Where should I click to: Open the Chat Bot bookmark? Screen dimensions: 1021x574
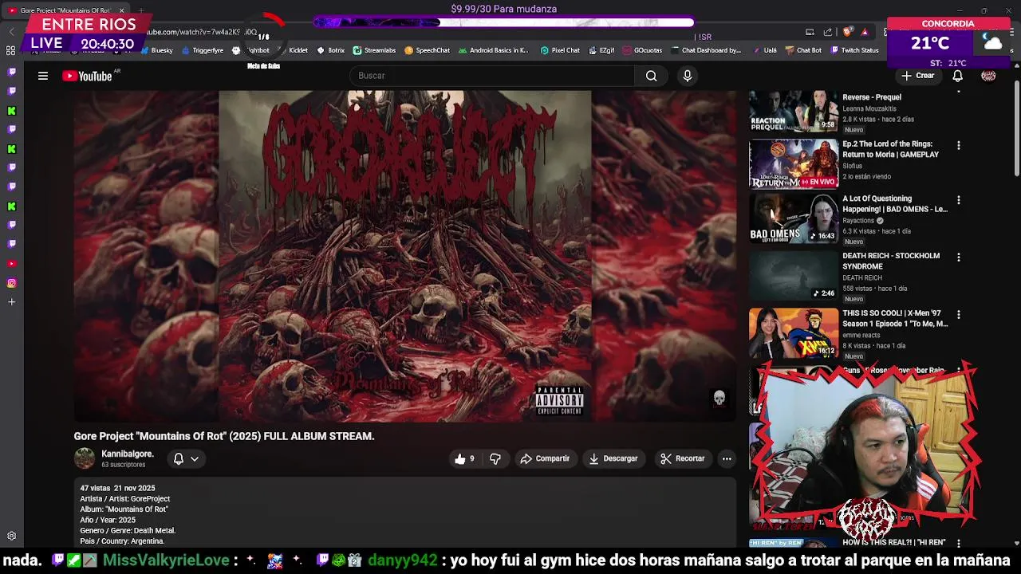click(x=803, y=50)
